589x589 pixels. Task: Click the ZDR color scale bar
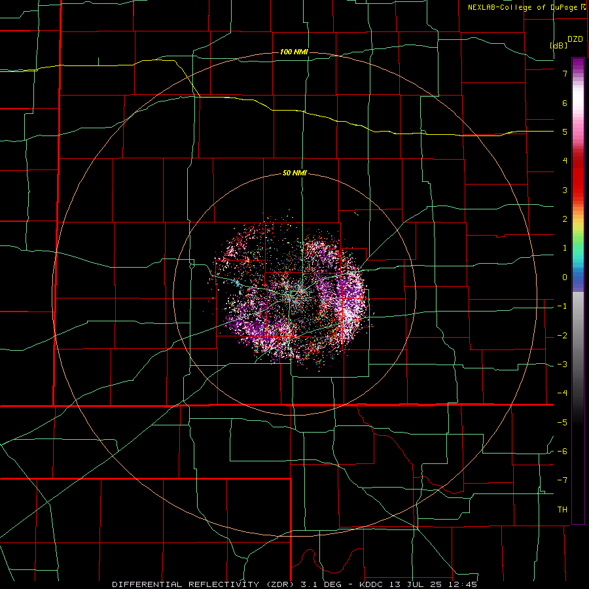578,291
